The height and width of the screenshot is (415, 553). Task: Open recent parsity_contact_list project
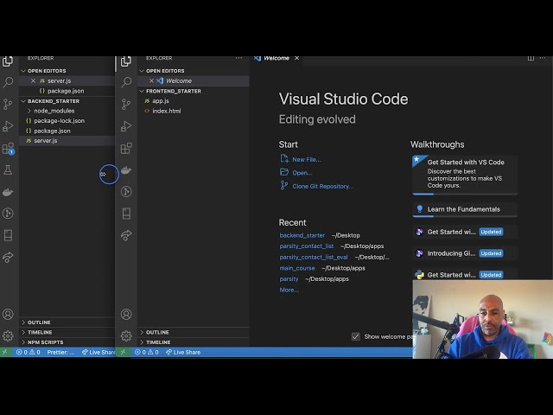(307, 246)
